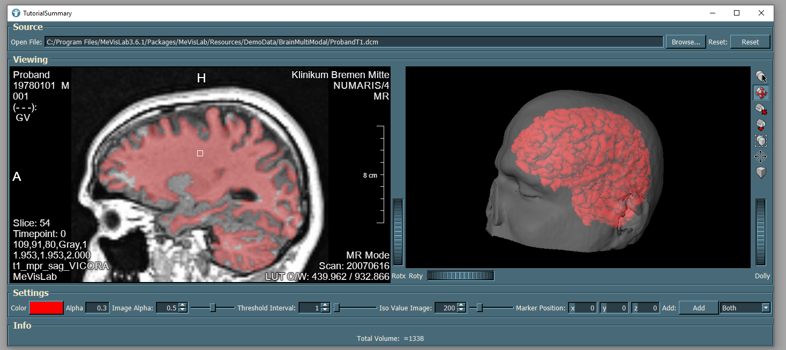
Task: Select the pick mode arrow tool
Action: pos(760,77)
